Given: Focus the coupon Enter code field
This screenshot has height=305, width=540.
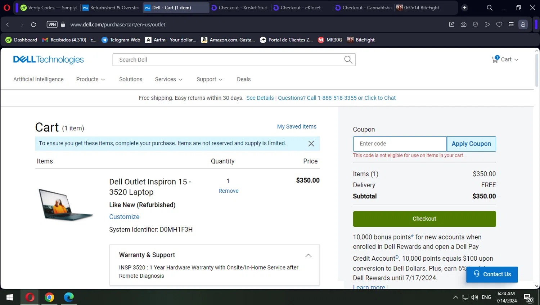Looking at the screenshot, I should pos(400,144).
